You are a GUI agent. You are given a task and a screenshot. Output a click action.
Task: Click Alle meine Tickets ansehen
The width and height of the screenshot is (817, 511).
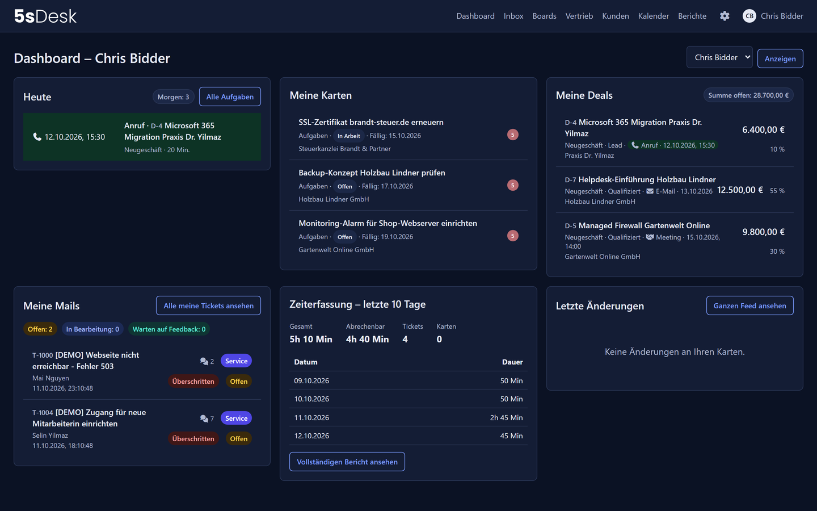click(208, 305)
